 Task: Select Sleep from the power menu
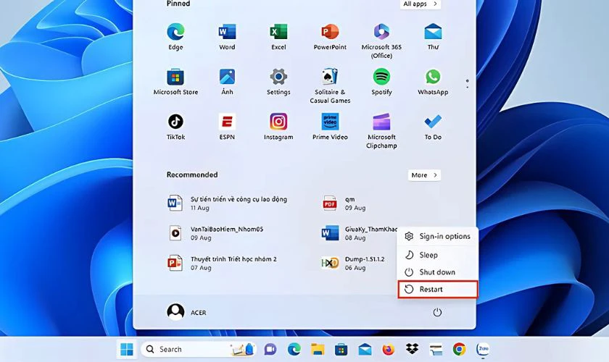[437, 255]
